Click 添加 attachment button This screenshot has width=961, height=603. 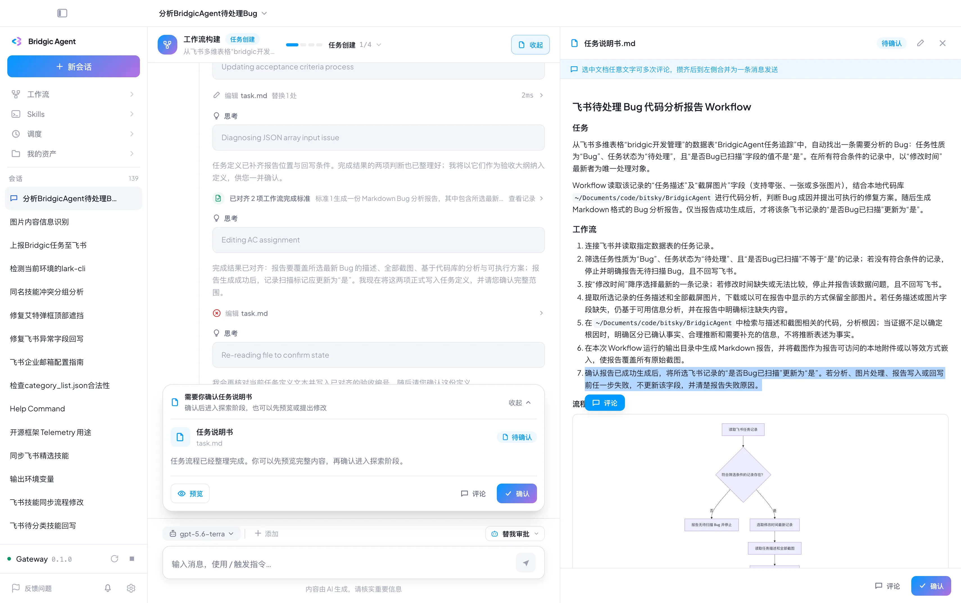pyautogui.click(x=266, y=534)
